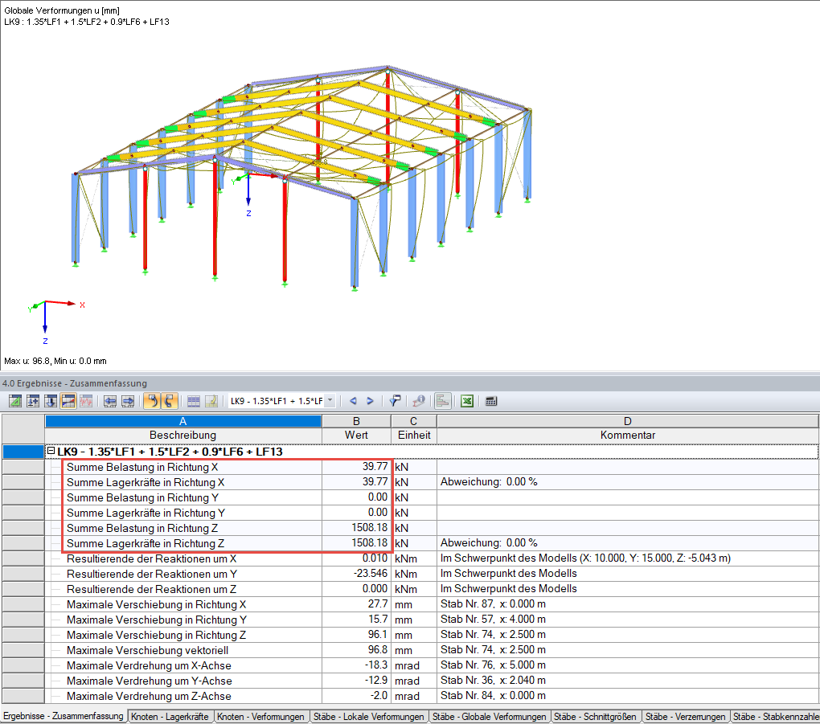820x724 pixels.
Task: Click comment 'Stab Nr. 36, x: 2.040 m'
Action: [493, 680]
